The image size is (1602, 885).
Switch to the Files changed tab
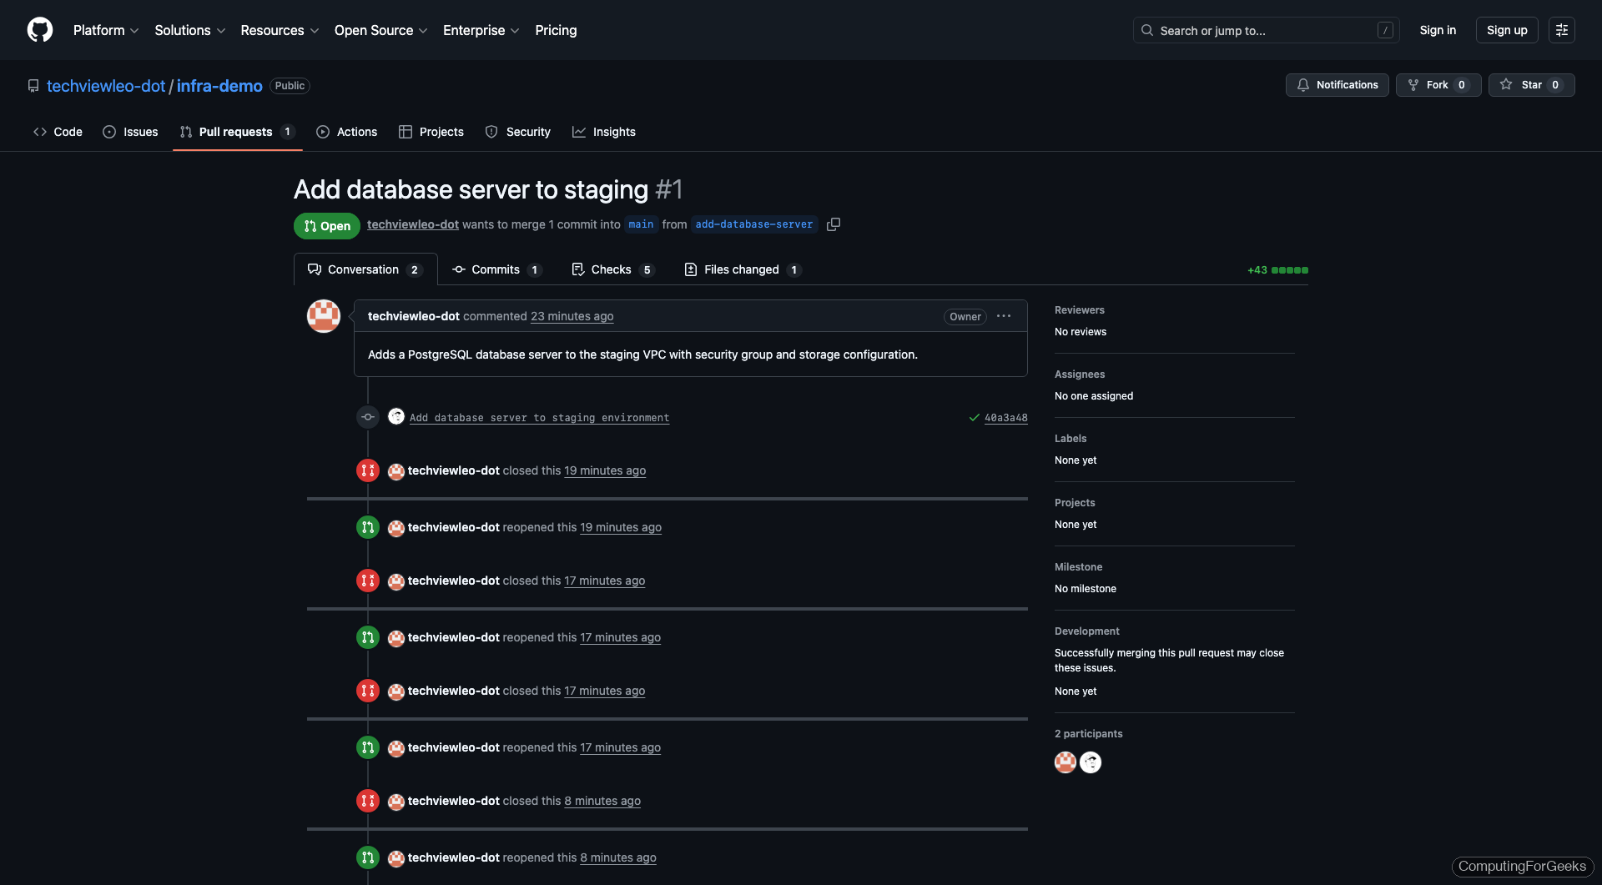click(741, 269)
